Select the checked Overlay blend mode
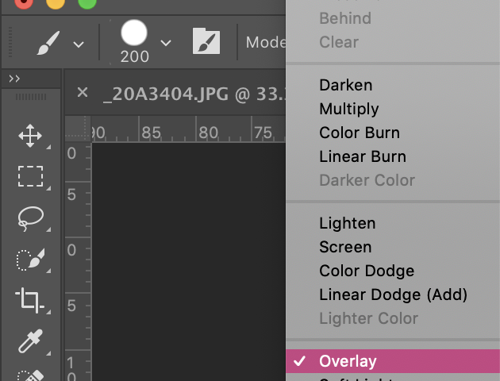 click(x=348, y=361)
